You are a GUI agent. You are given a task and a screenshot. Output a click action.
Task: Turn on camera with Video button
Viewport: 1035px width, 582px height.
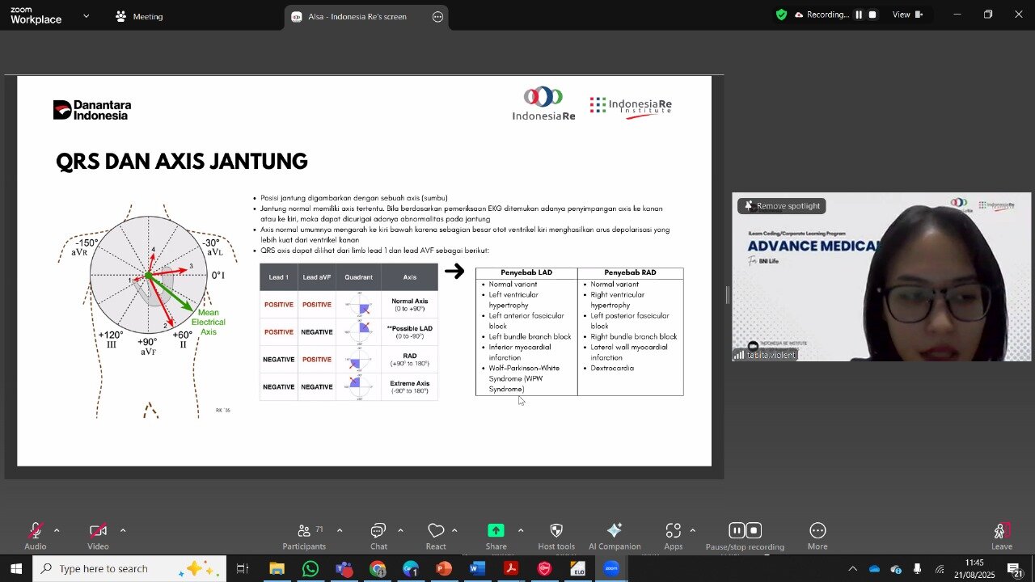click(98, 531)
